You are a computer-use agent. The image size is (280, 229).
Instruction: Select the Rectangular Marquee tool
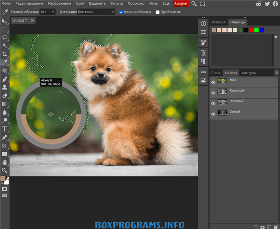[x=4, y=29]
